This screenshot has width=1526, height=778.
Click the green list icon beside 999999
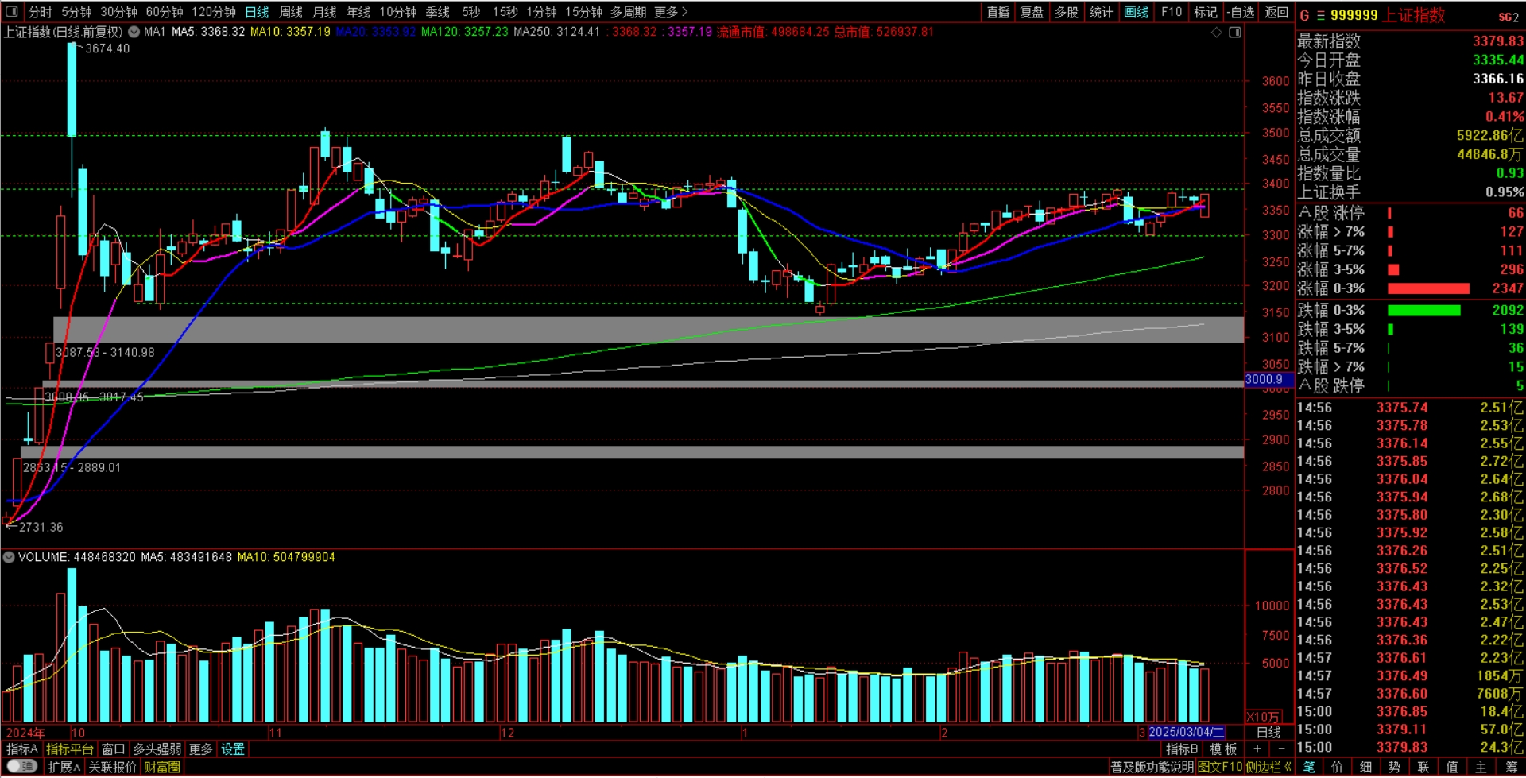click(1321, 15)
